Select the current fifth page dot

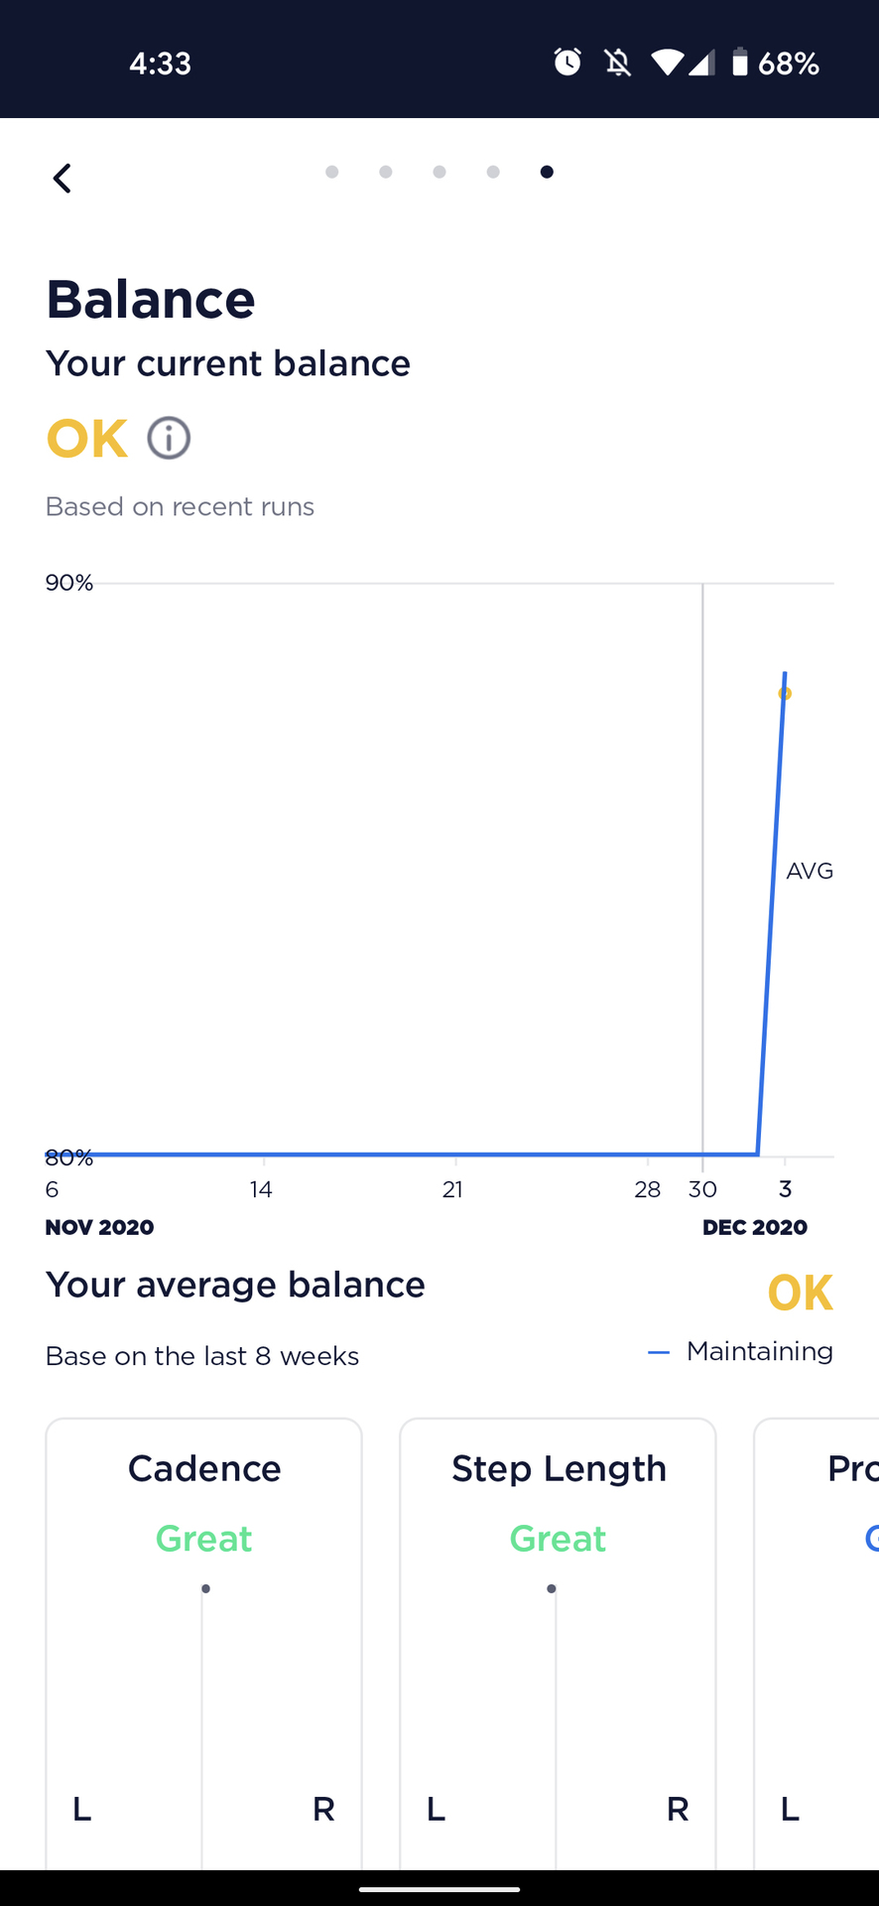point(547,173)
